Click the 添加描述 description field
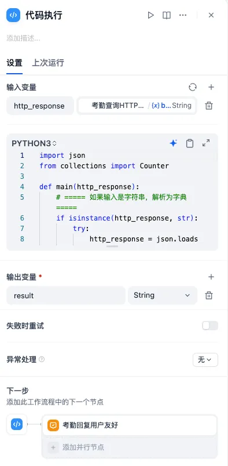Viewport: 228px width, 466px height. (23, 38)
